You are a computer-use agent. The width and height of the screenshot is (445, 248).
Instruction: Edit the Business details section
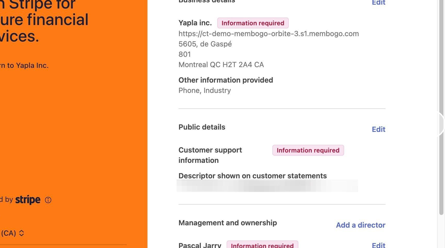point(379,3)
